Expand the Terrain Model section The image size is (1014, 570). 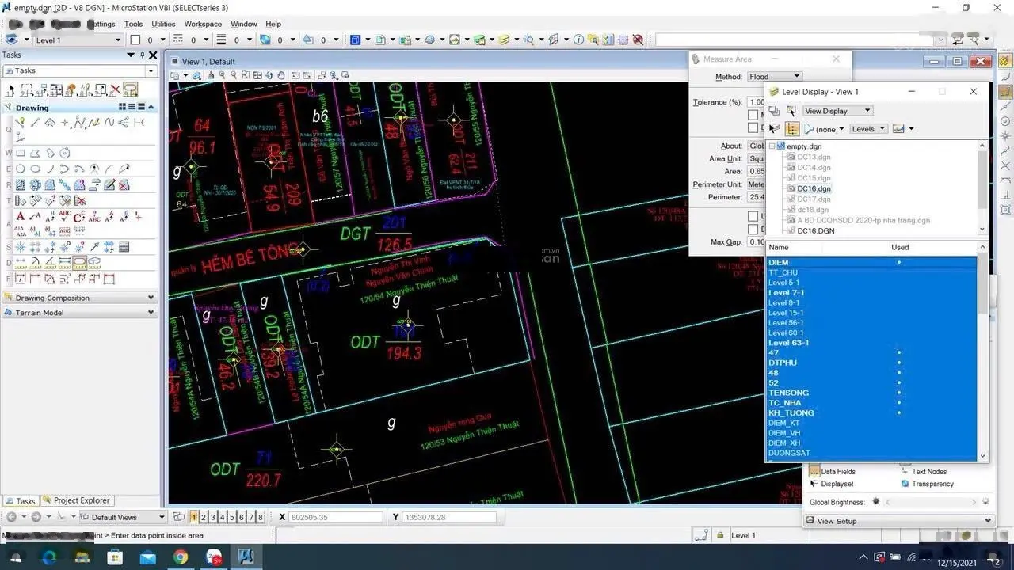click(x=81, y=313)
